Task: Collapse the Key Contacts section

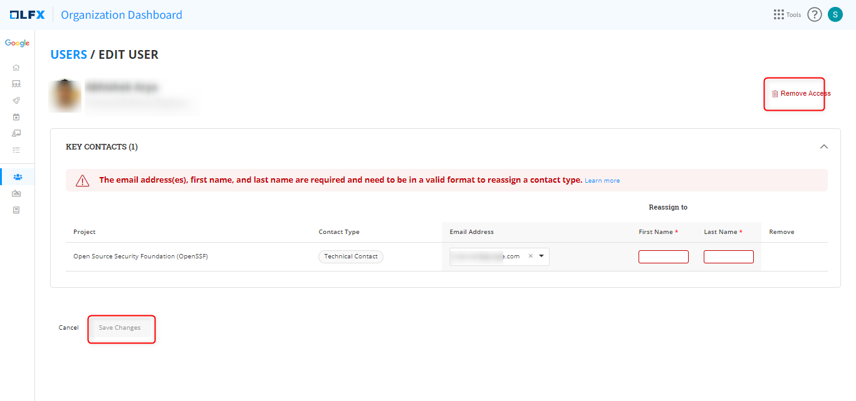Action: coord(824,146)
